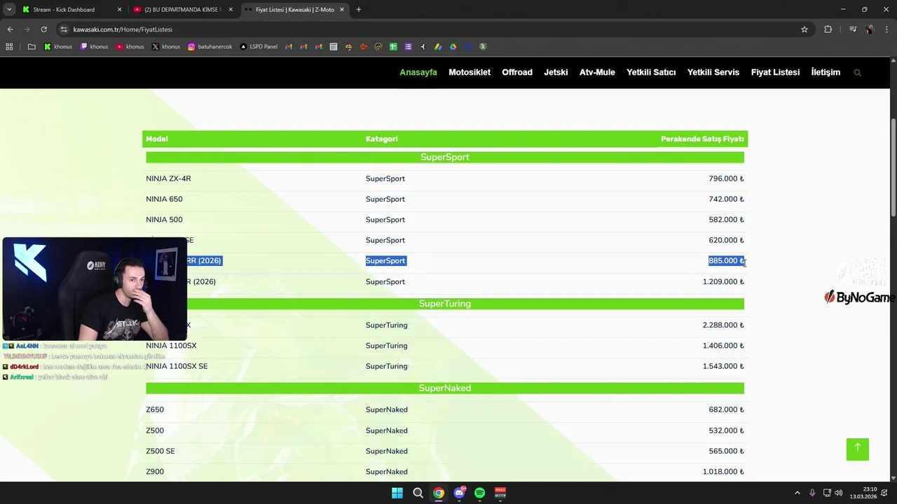Click the clock and date in taskbar

click(863, 493)
